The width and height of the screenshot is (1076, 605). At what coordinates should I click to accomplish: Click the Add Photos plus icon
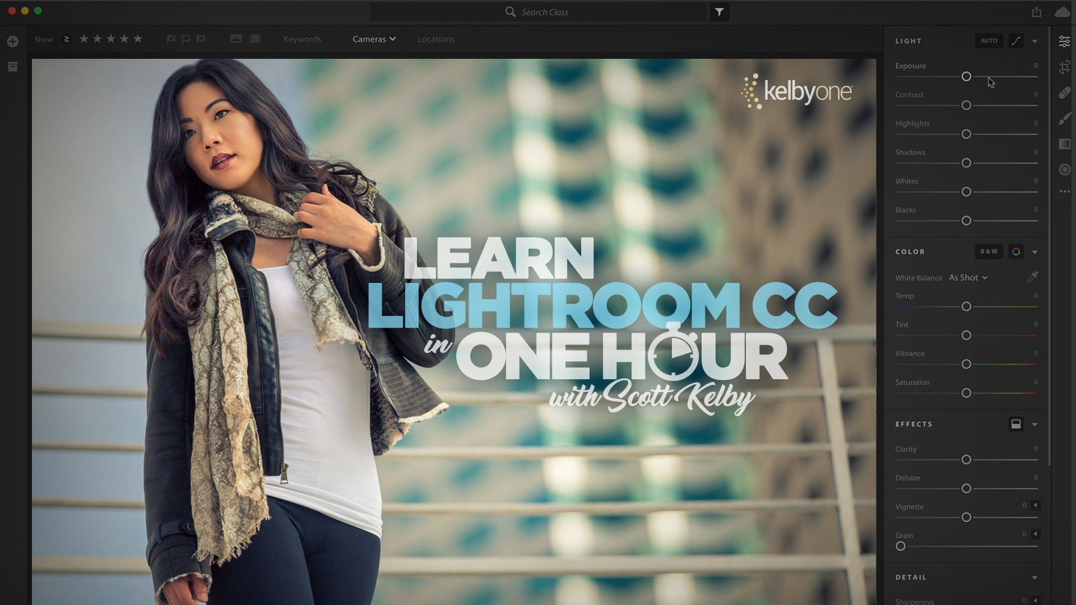click(x=13, y=41)
